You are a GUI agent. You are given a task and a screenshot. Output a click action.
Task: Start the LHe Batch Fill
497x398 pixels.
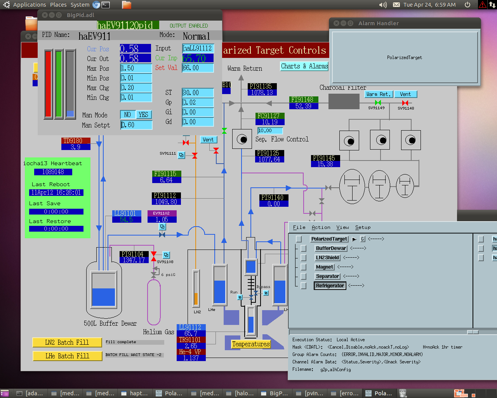pos(67,356)
